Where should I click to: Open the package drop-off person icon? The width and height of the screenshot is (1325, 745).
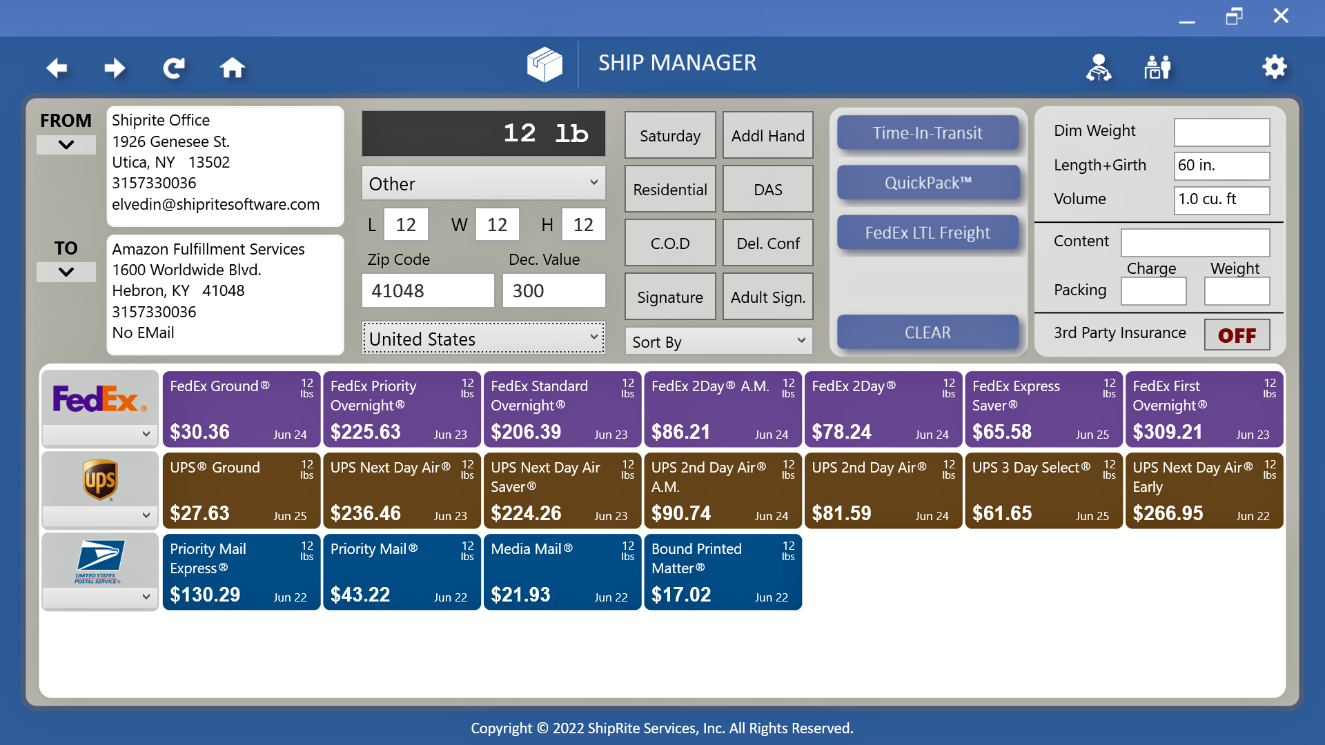pos(1099,68)
